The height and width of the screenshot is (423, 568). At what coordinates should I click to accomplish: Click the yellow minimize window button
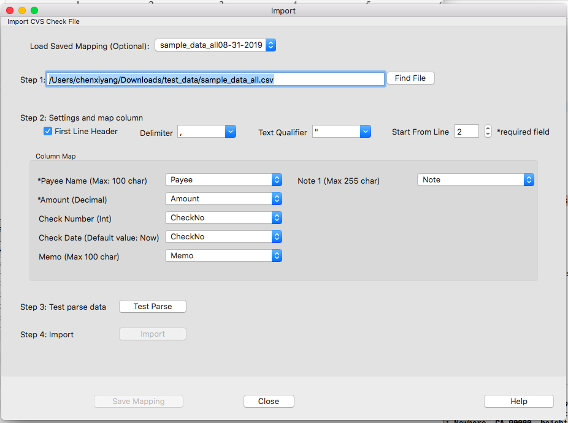tap(22, 10)
